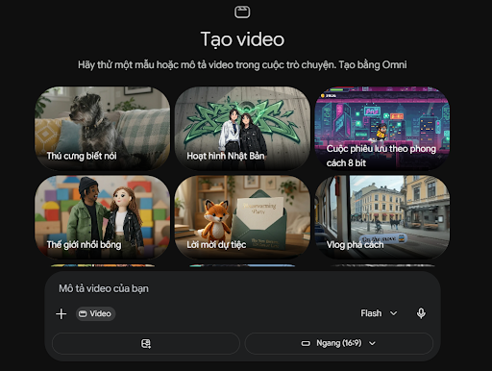This screenshot has width=492, height=371.
Task: Choose the "Thế giới nhồi bông" template
Action: [x=102, y=217]
